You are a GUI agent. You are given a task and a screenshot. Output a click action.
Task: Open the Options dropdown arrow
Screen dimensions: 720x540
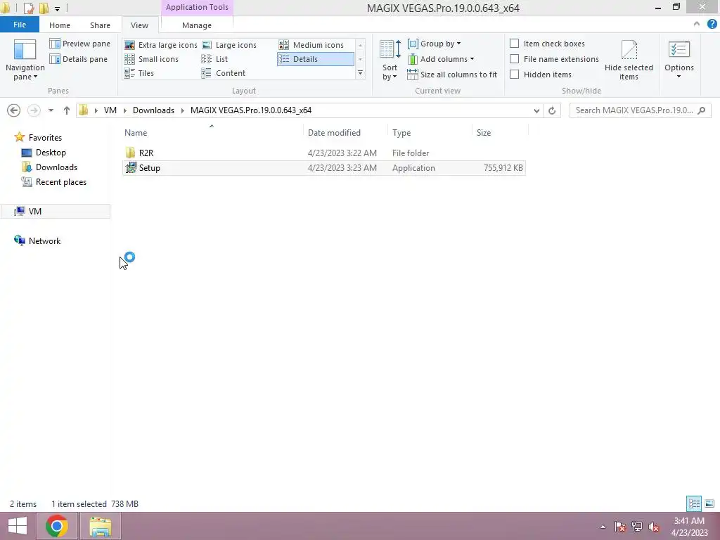click(x=679, y=77)
